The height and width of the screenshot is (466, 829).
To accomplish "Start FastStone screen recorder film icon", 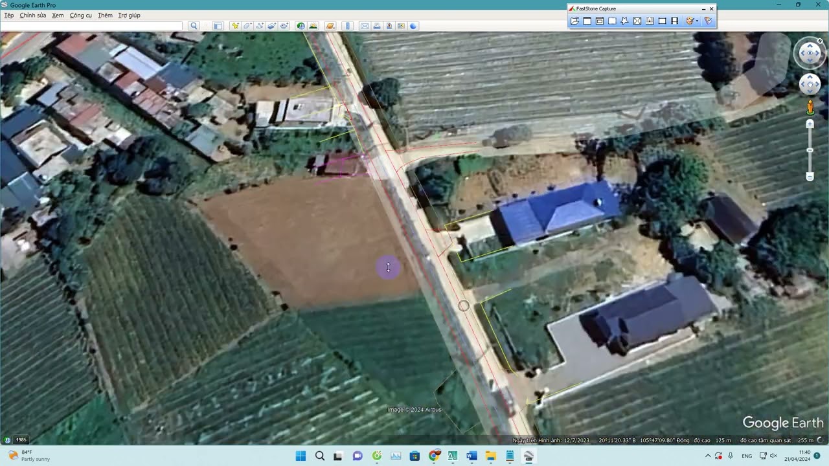I will click(674, 21).
